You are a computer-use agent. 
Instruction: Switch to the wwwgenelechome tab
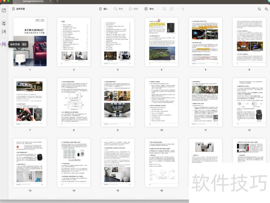click(x=33, y=1)
